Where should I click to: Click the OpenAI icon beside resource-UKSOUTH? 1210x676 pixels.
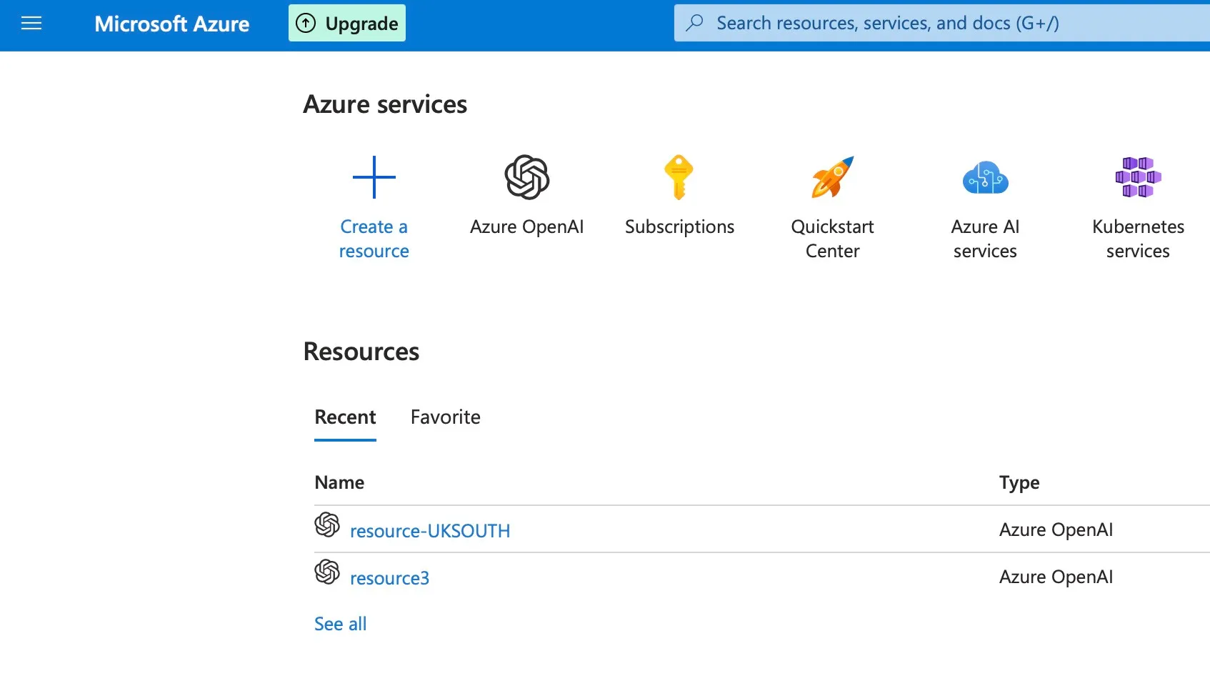click(x=327, y=525)
